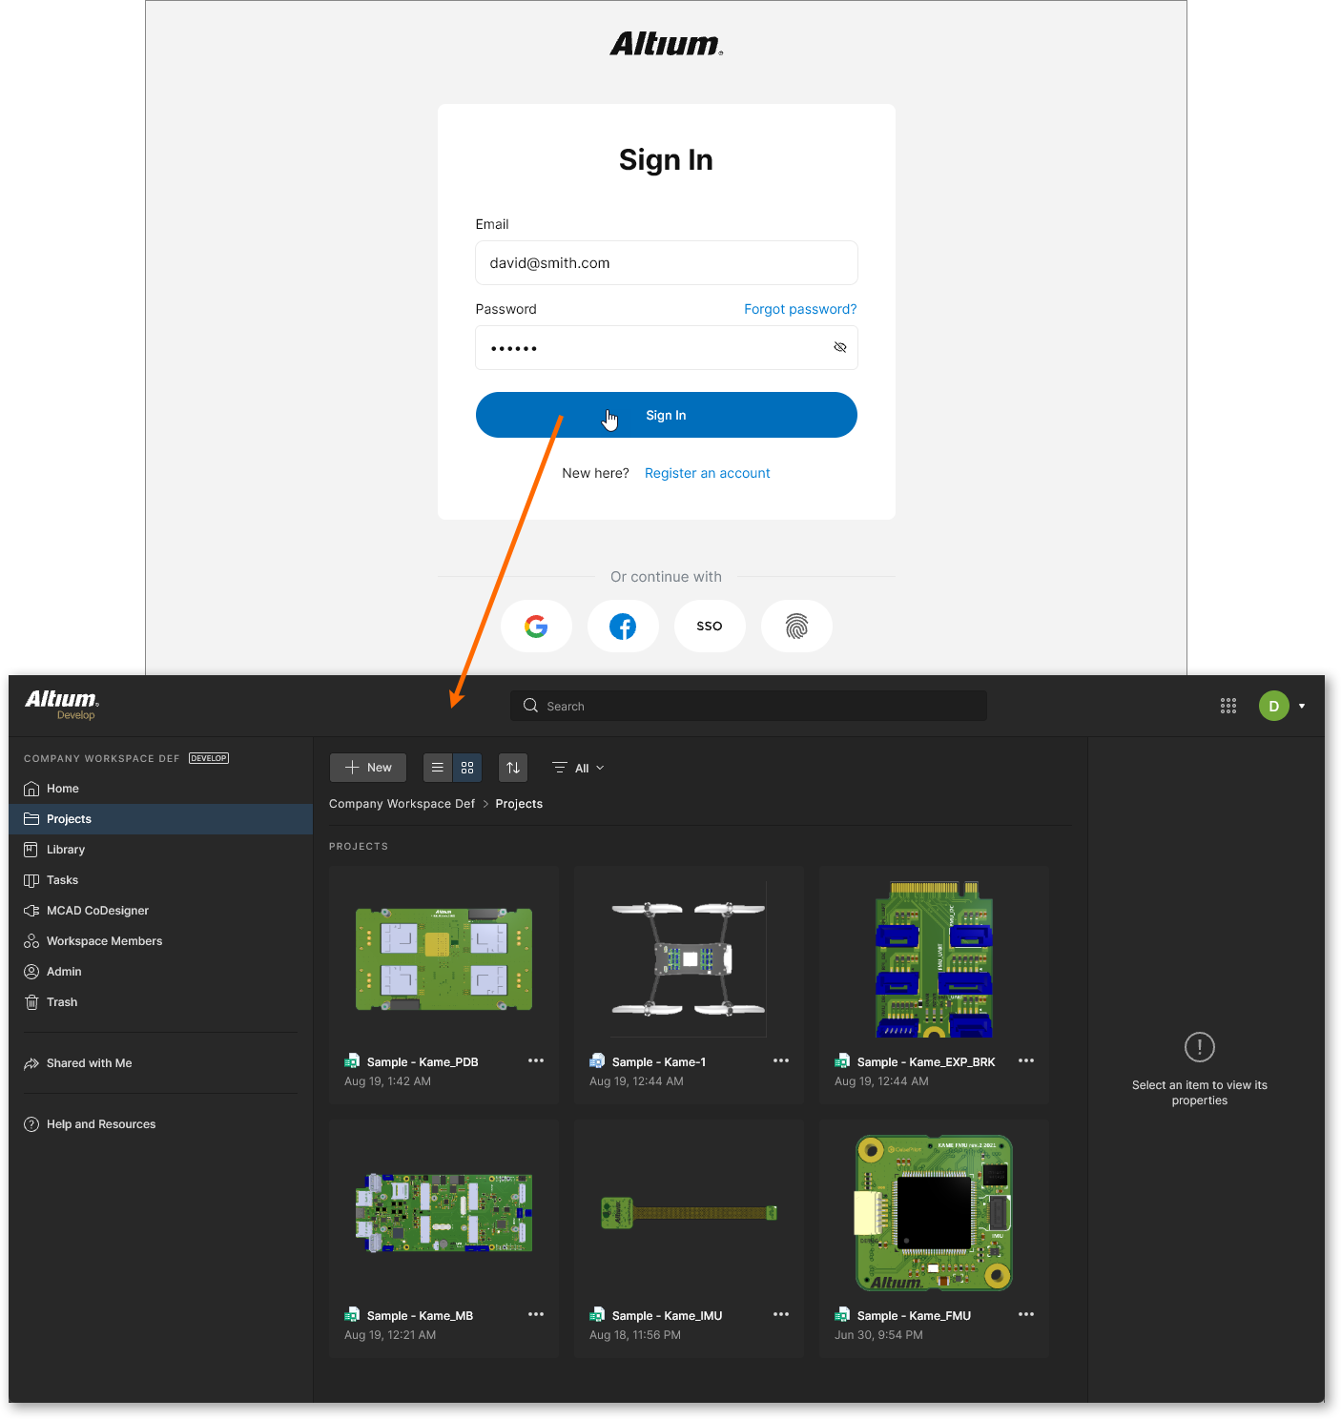
Task: Open more options for Sample - Kame_PDB
Action: 536,1060
